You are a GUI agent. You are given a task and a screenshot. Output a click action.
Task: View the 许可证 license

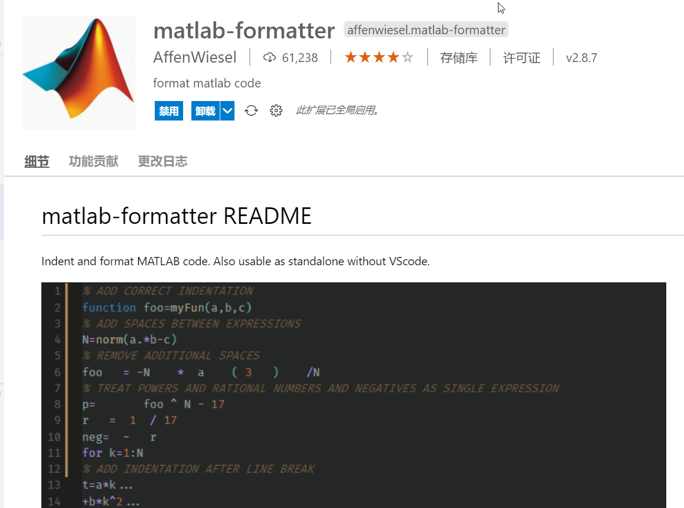(522, 57)
